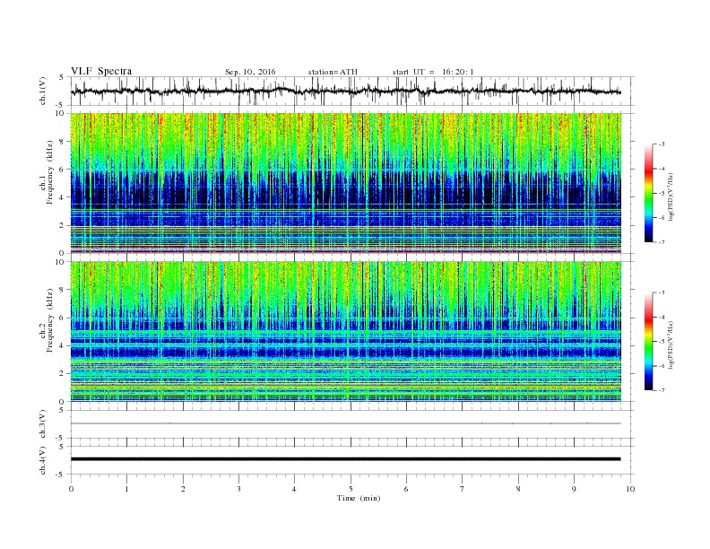Viewport: 710px width, 549px height.
Task: Select the "Sep. 10, 2016" date text
Action: [x=250, y=72]
